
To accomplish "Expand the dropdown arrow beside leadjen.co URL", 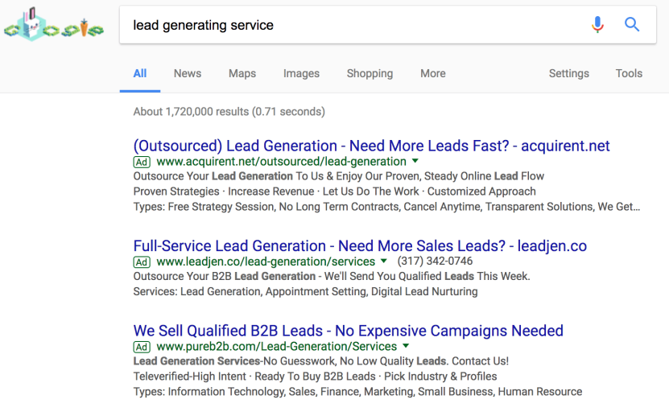I will 383,261.
